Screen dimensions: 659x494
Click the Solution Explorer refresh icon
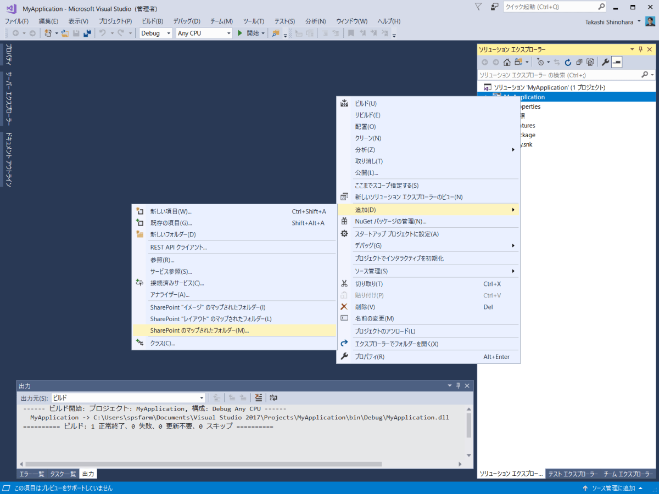568,62
